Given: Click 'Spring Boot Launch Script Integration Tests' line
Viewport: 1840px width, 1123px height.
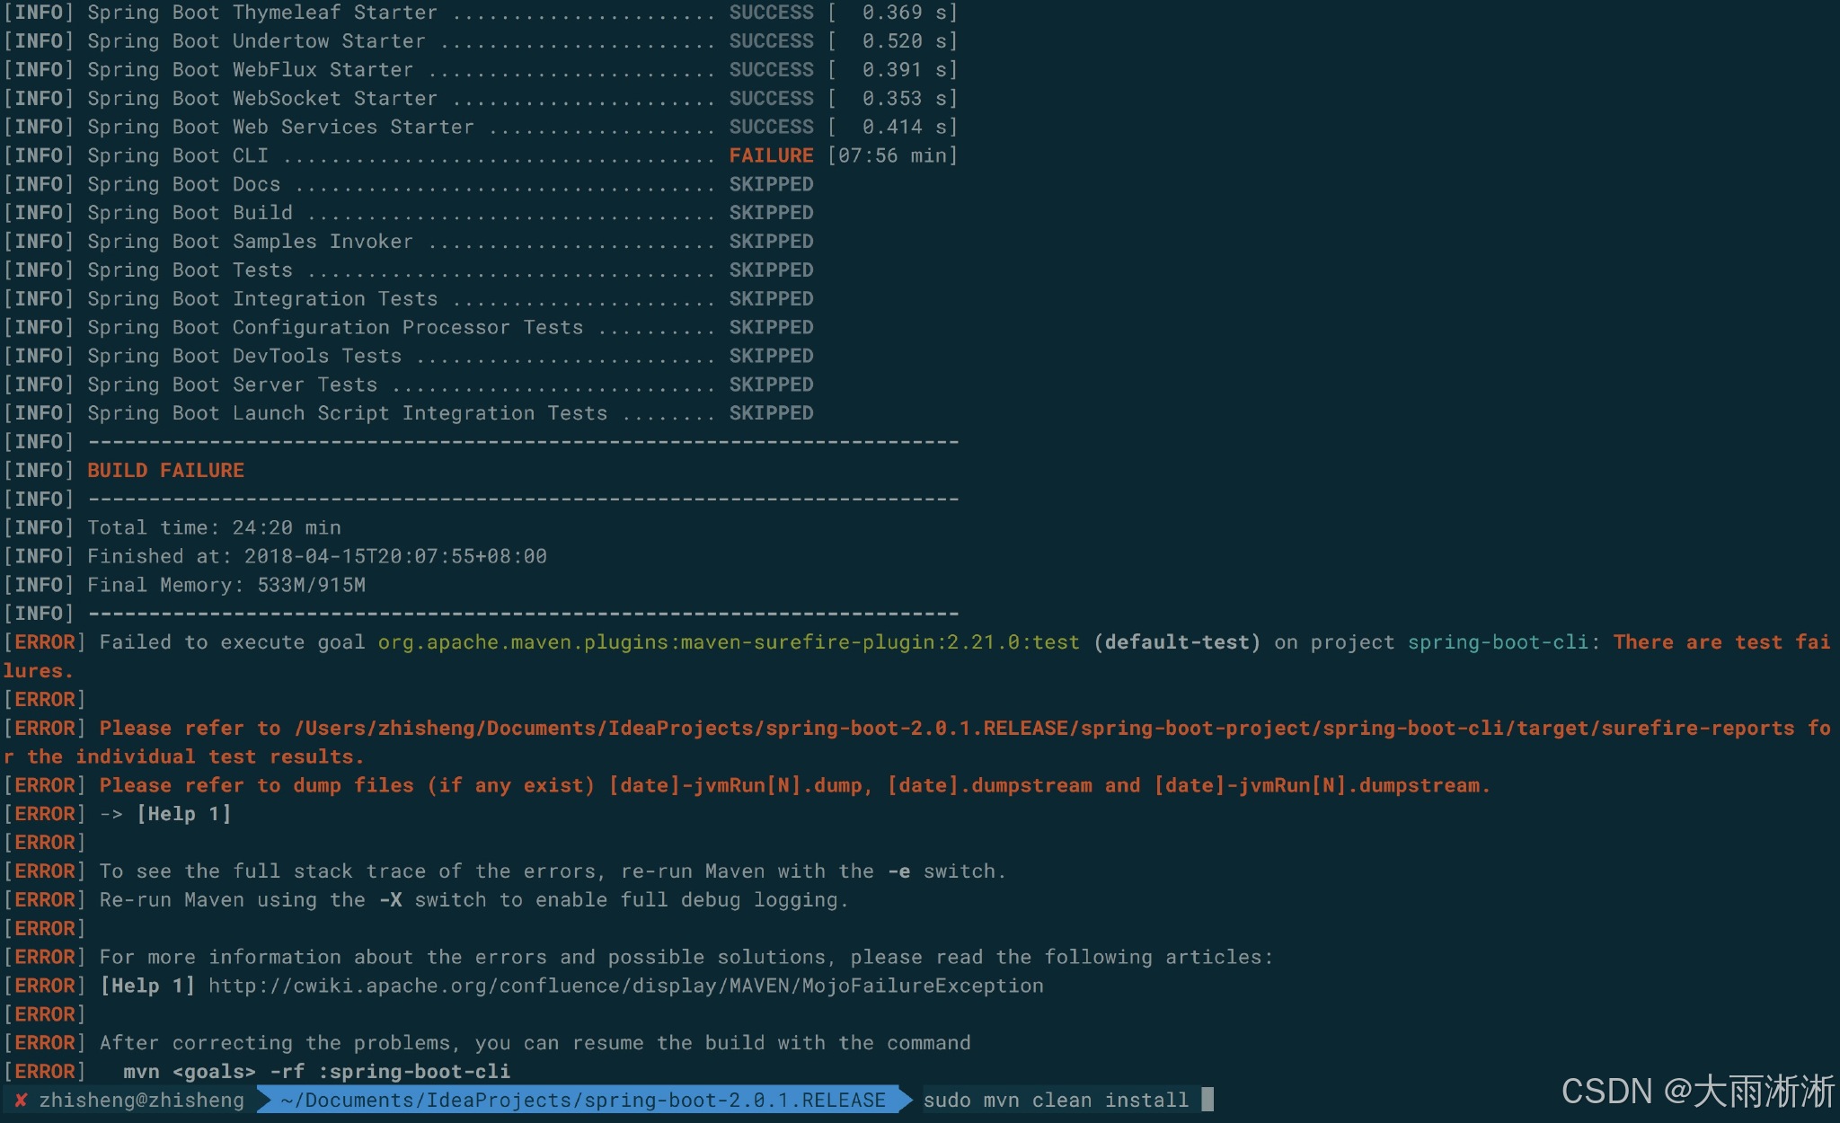Looking at the screenshot, I should [409, 413].
